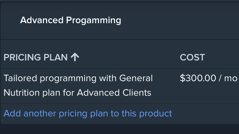This screenshot has height=134, width=239.
Task: Reverse sort order using the up arrow
Action: (x=75, y=57)
